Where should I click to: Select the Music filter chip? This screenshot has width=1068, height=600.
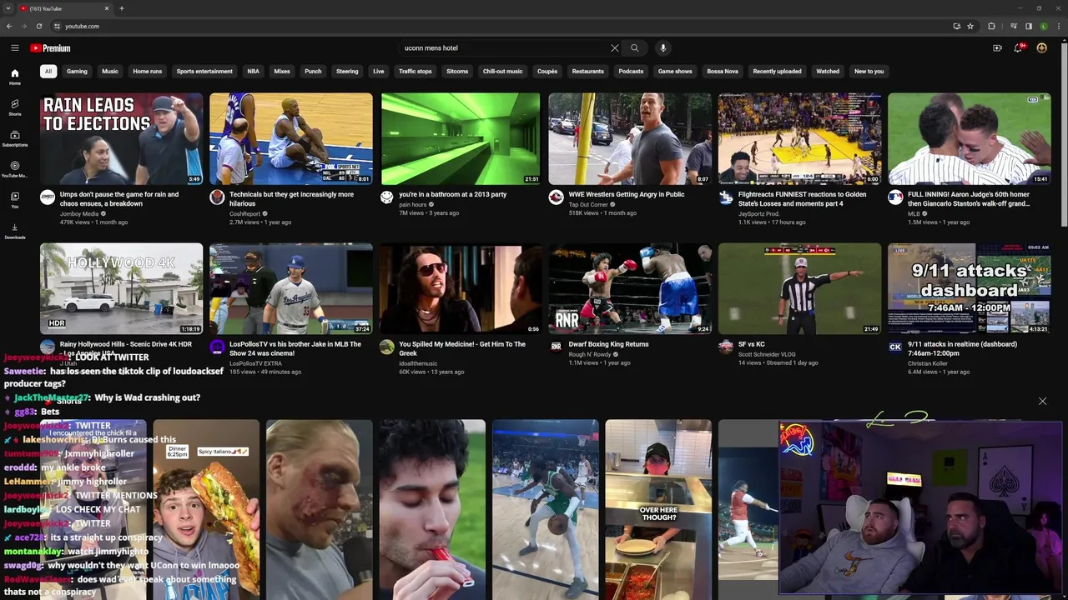110,71
